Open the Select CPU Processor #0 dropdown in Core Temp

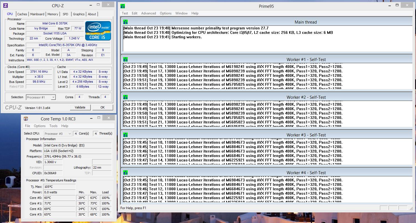pos(58,133)
